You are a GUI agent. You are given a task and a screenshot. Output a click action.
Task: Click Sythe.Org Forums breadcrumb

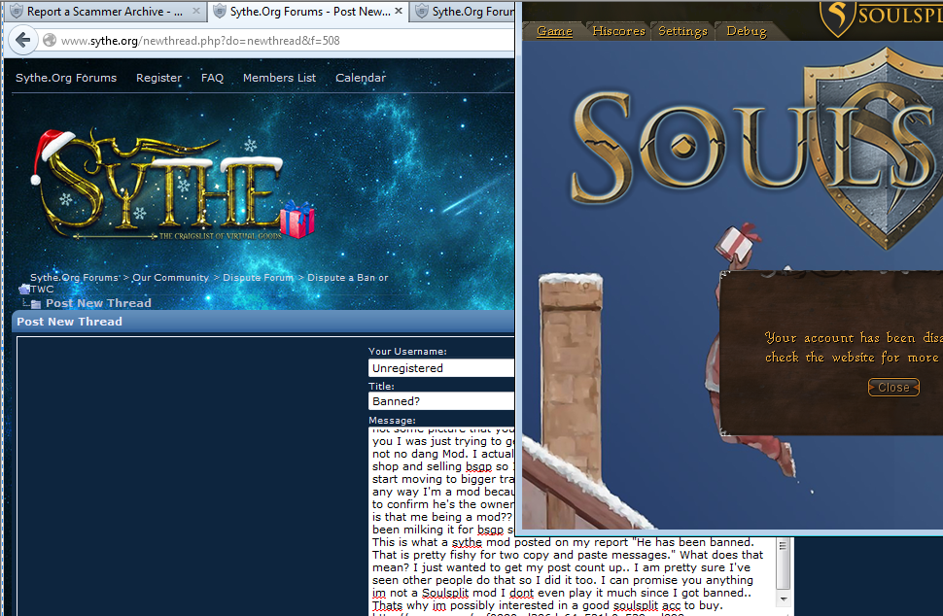click(74, 278)
